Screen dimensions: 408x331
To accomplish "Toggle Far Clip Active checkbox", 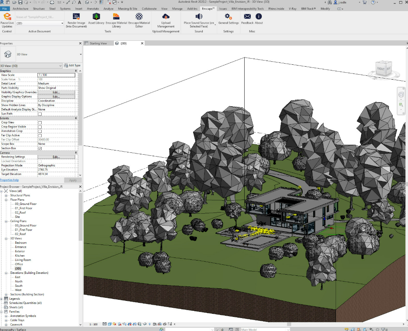I will [40, 136].
